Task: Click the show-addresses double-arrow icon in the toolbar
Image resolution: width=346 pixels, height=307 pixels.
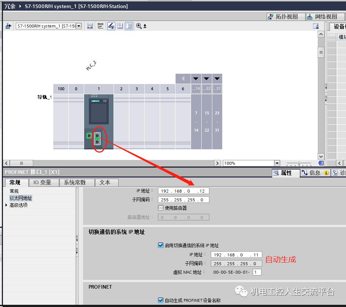Action: pos(90,26)
